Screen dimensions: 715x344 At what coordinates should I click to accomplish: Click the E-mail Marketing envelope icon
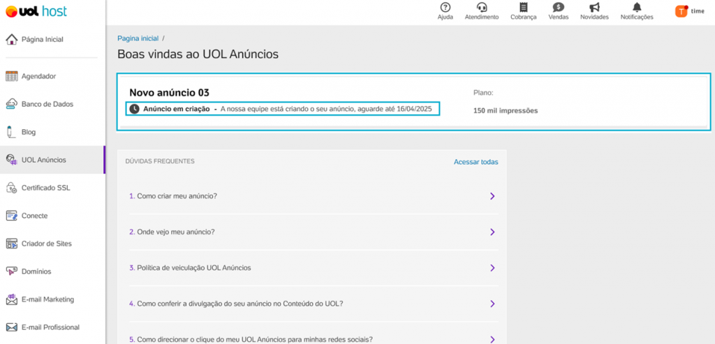click(x=11, y=299)
